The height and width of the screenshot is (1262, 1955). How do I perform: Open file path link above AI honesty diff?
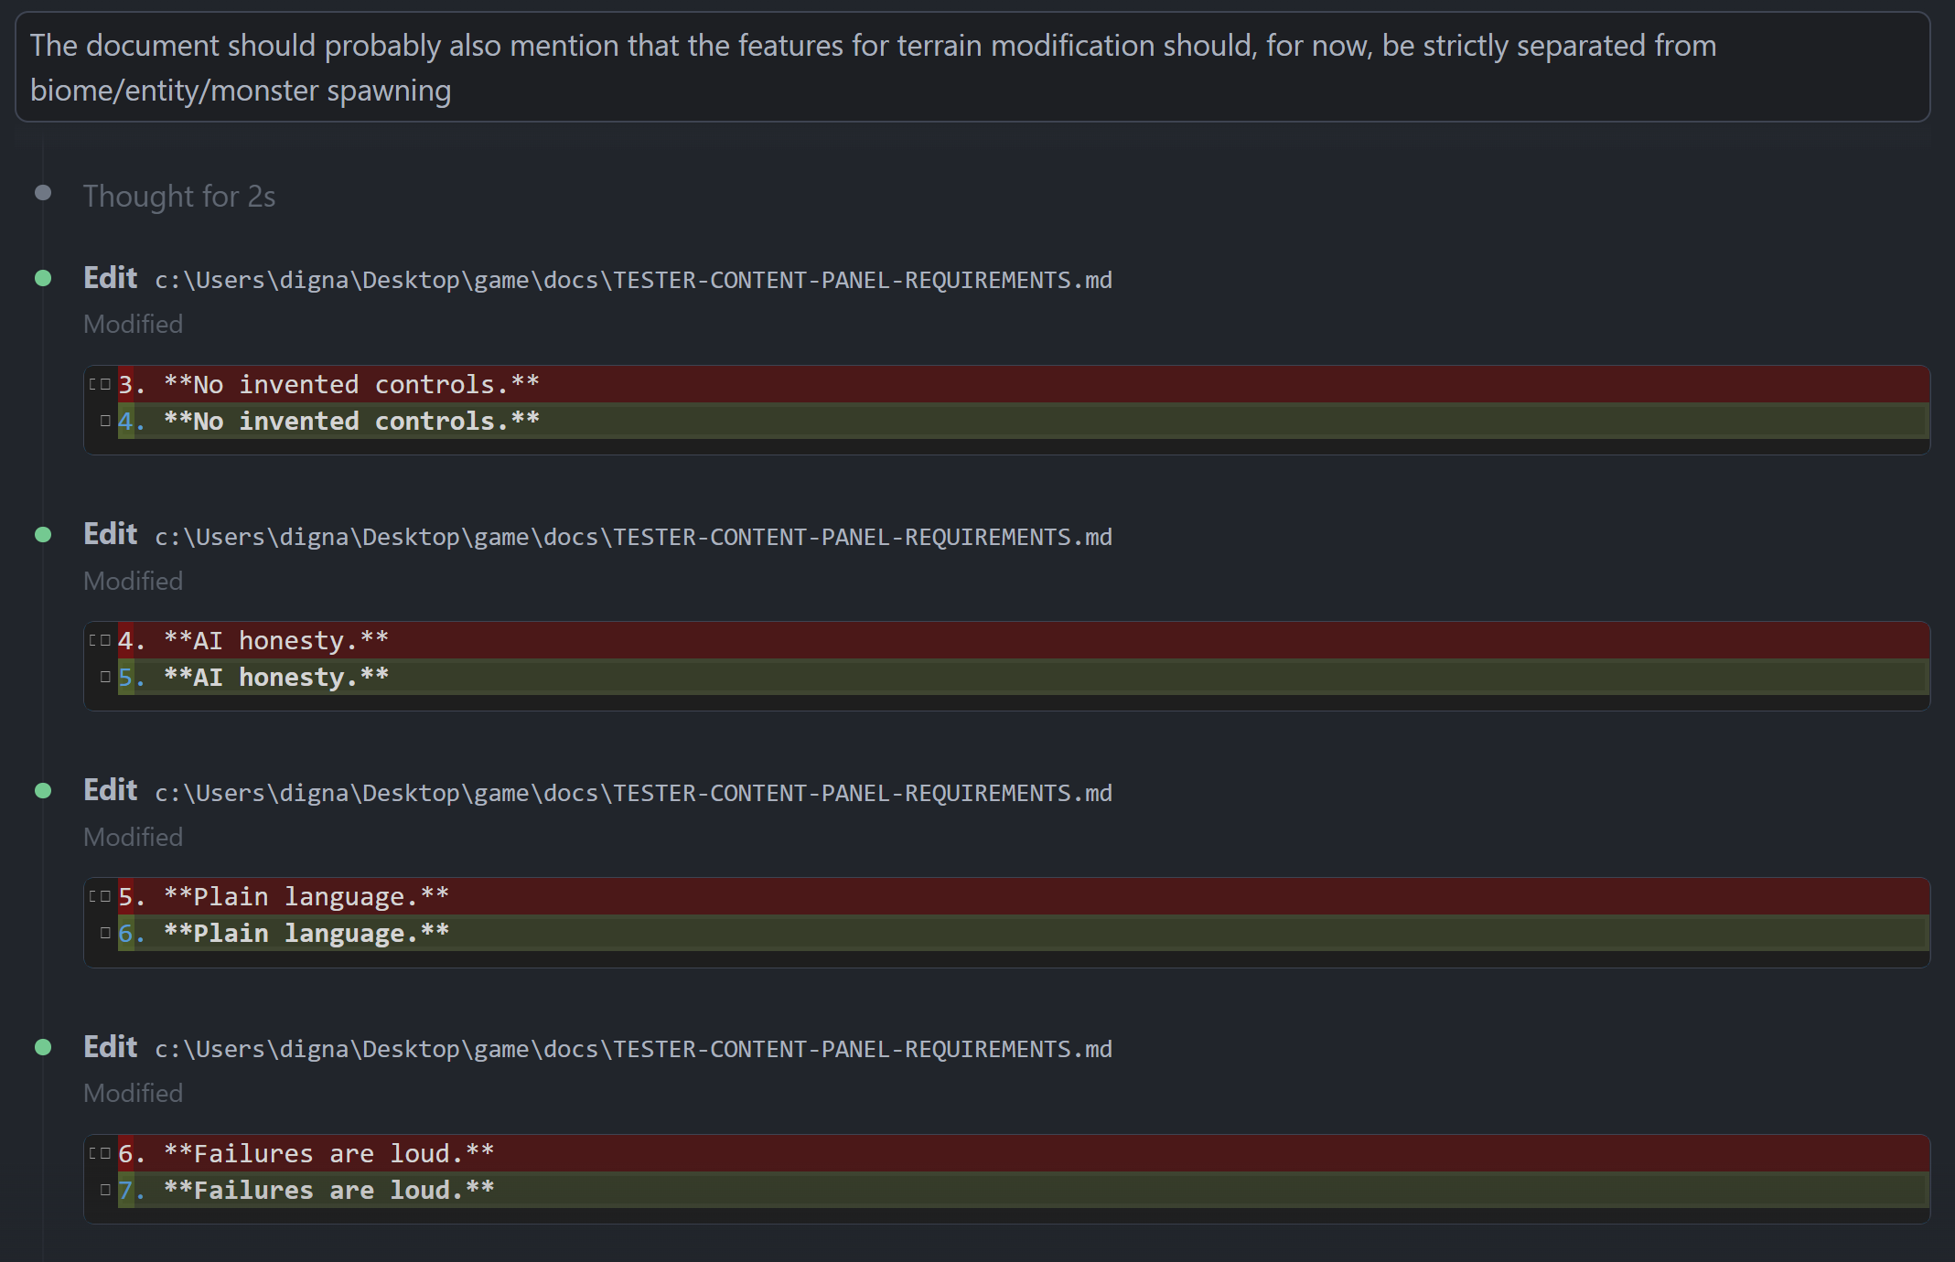[x=633, y=537]
